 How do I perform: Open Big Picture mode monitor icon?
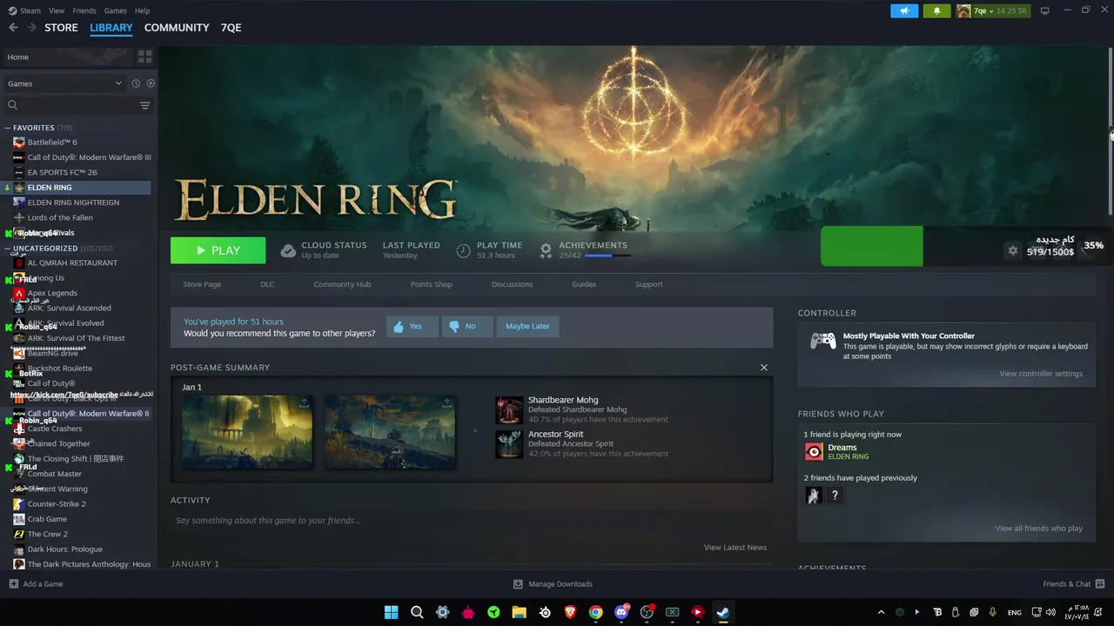[1044, 10]
